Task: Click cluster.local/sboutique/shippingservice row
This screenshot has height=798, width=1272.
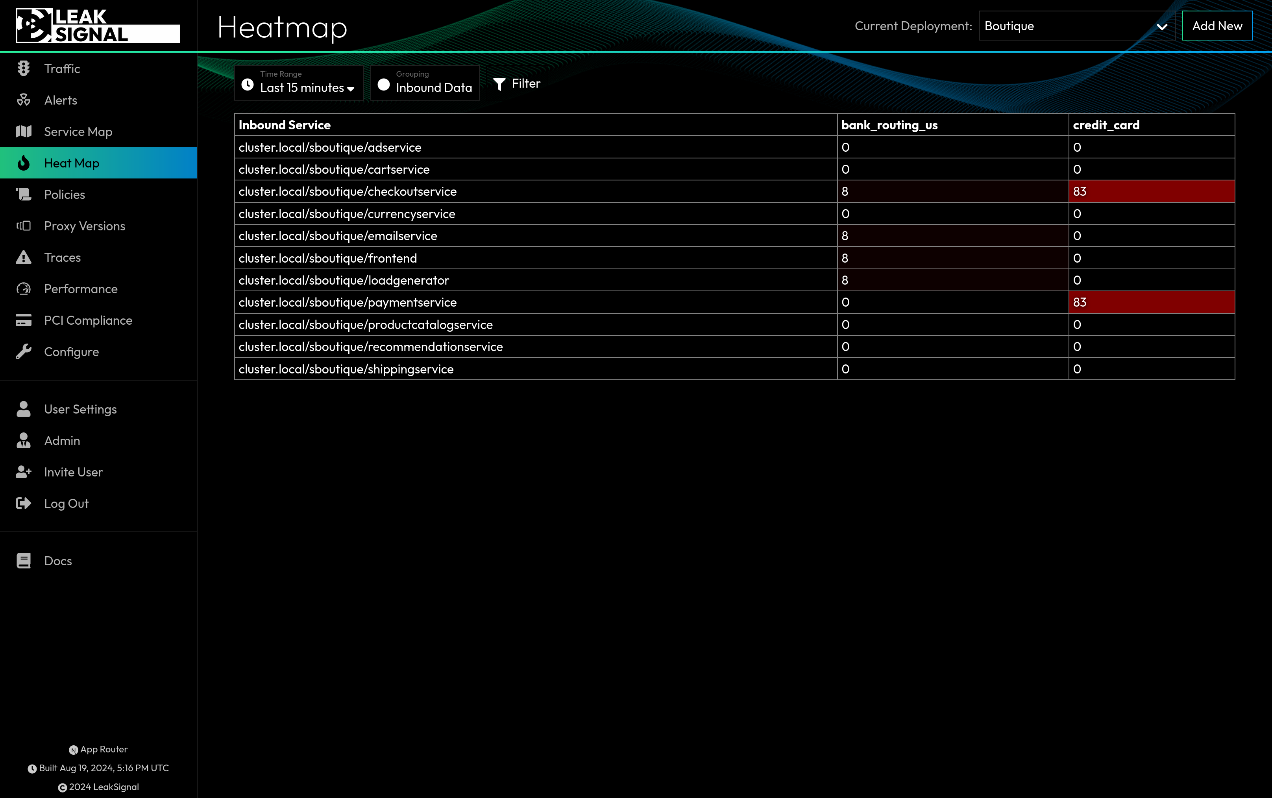Action: 734,369
